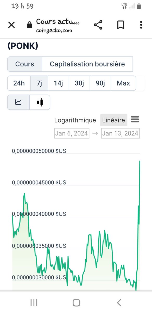152x314 pixels.
Task: Choose the 24h time range
Action: pos(19,83)
